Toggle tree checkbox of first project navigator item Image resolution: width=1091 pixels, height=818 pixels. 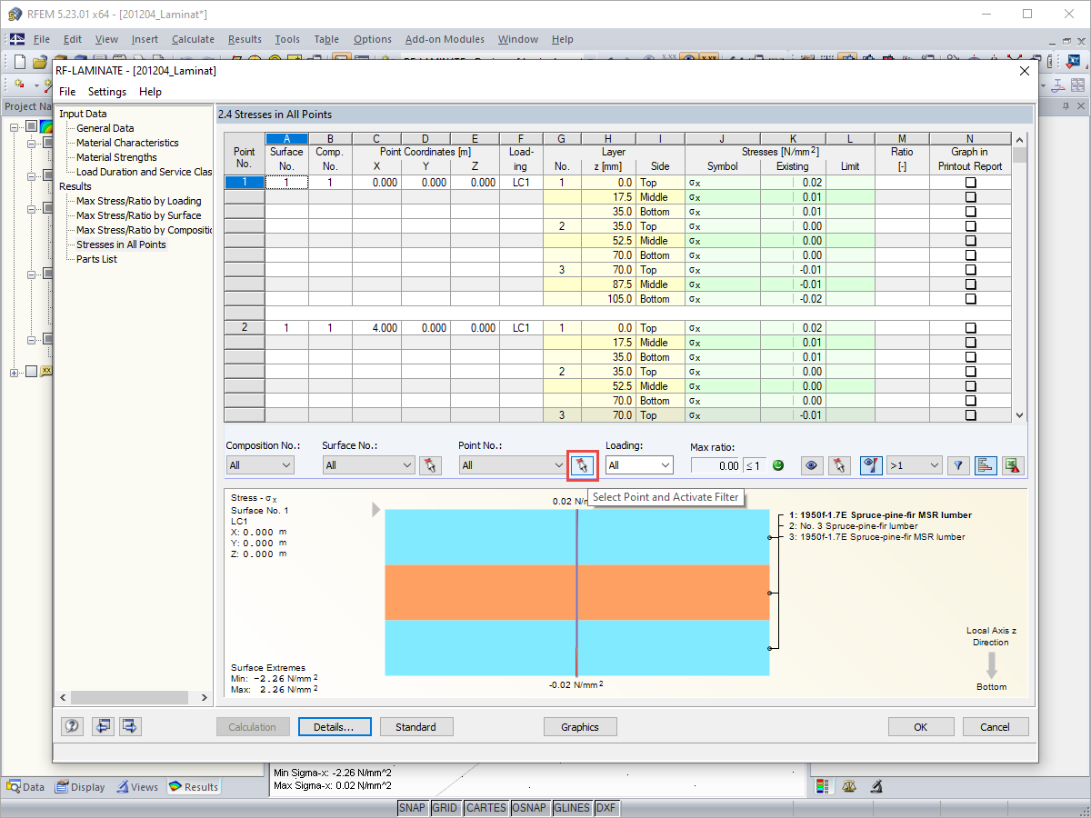31,126
